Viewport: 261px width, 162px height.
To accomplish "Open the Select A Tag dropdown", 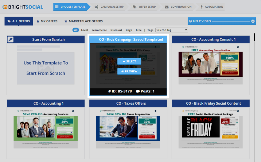I will point(172,30).
